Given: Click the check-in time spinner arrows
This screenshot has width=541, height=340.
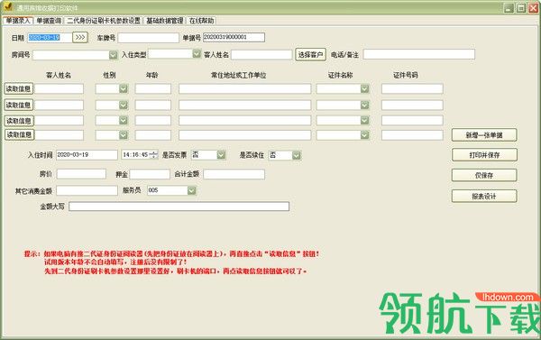Looking at the screenshot, I should coord(154,155).
